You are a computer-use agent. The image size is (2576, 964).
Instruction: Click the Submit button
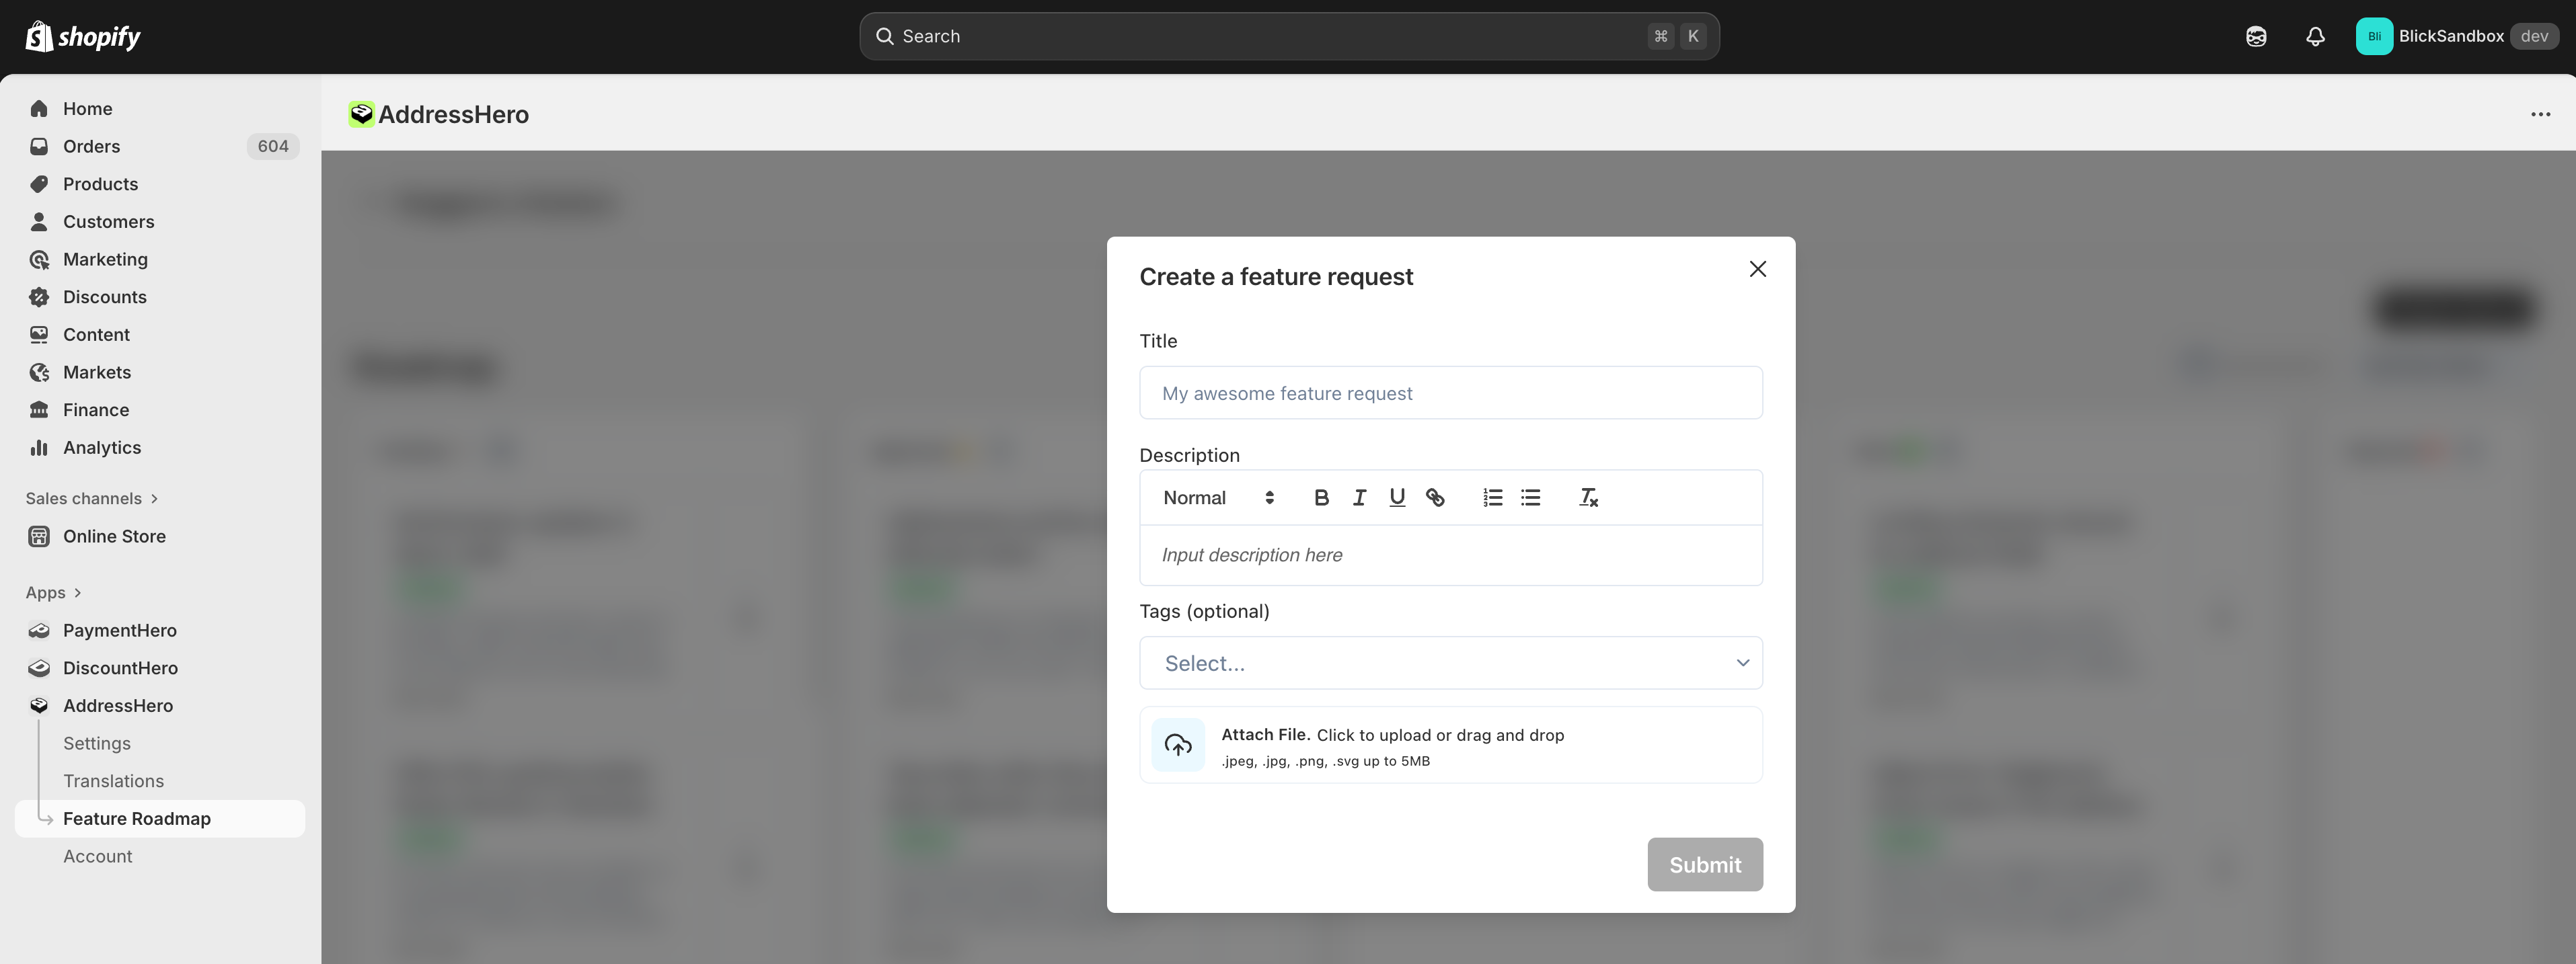coord(1705,864)
